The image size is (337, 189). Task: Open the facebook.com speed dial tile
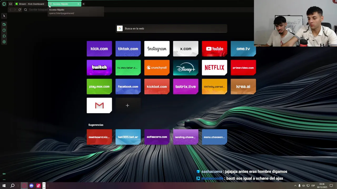[x=128, y=86]
